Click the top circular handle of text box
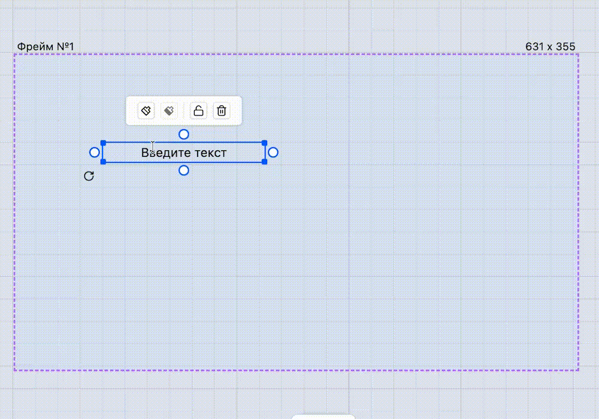Viewport: 599px width, 419px height. (x=184, y=134)
